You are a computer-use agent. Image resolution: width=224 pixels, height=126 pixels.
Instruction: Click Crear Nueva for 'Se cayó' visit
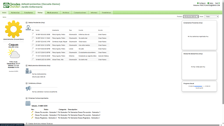pyautogui.click(x=102, y=49)
